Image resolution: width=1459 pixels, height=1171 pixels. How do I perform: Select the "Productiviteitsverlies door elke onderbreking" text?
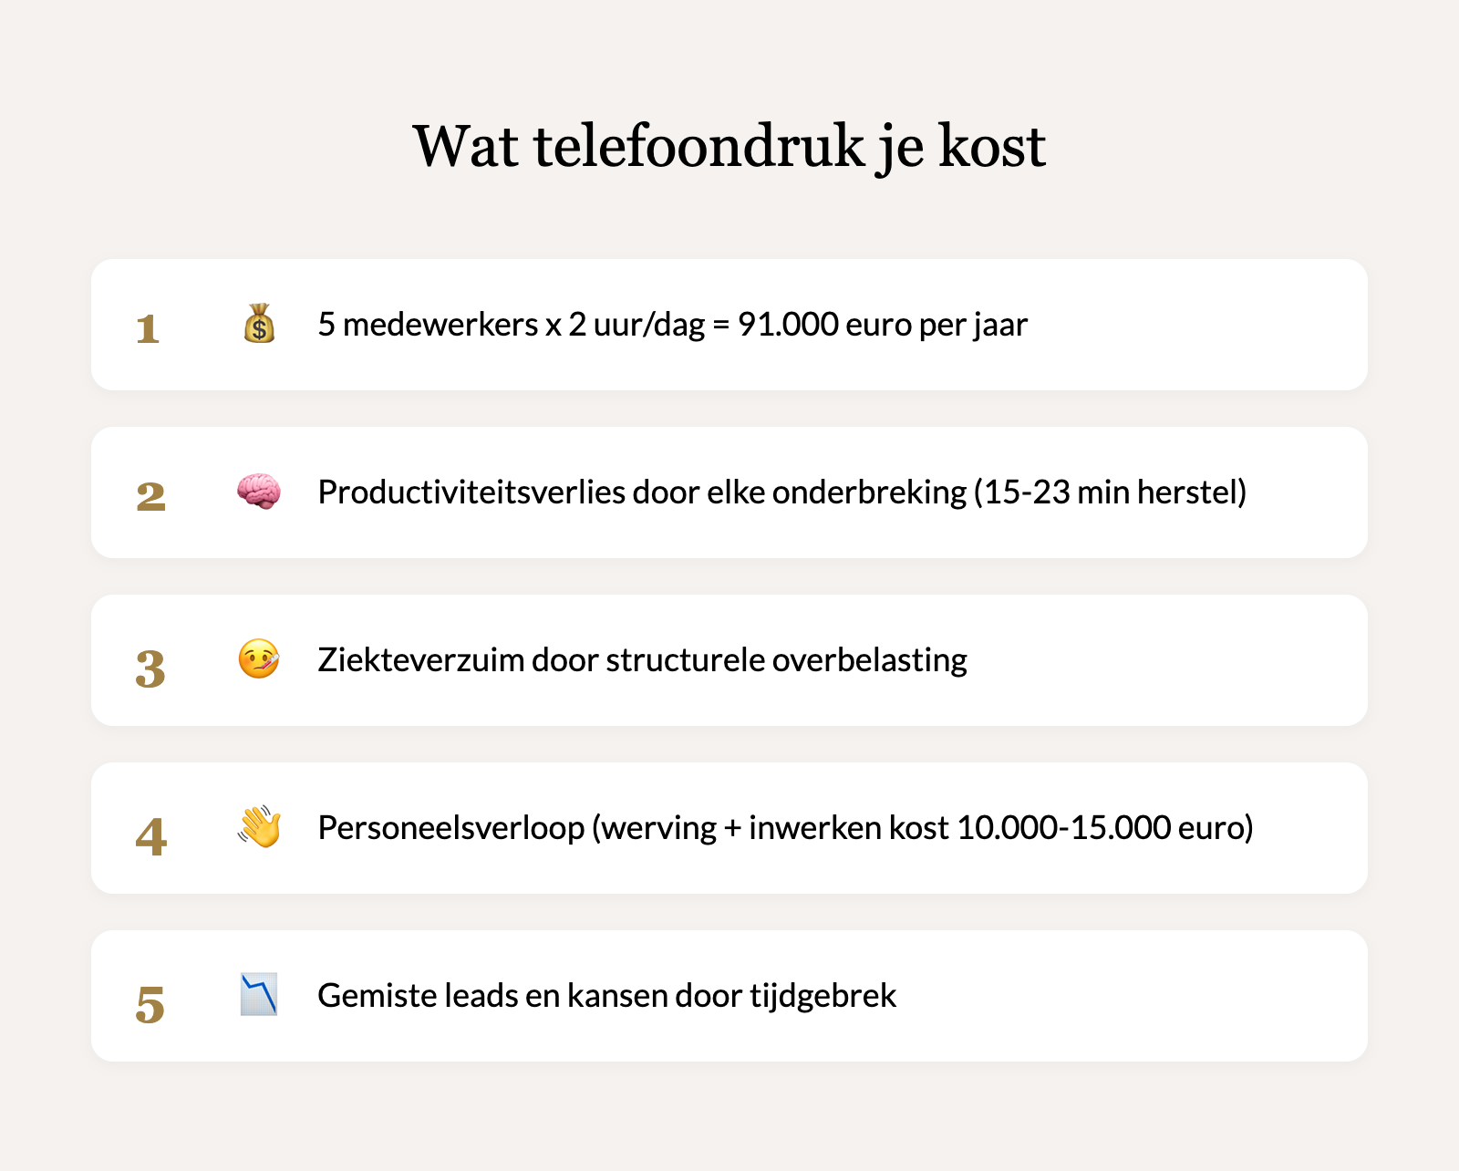(x=641, y=492)
